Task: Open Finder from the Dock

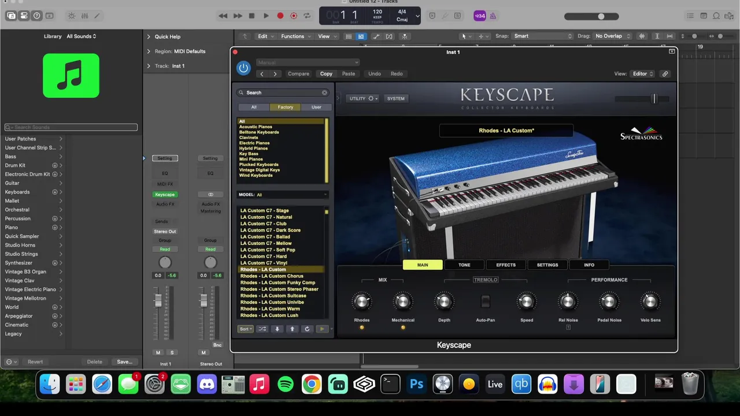Action: tap(50, 384)
